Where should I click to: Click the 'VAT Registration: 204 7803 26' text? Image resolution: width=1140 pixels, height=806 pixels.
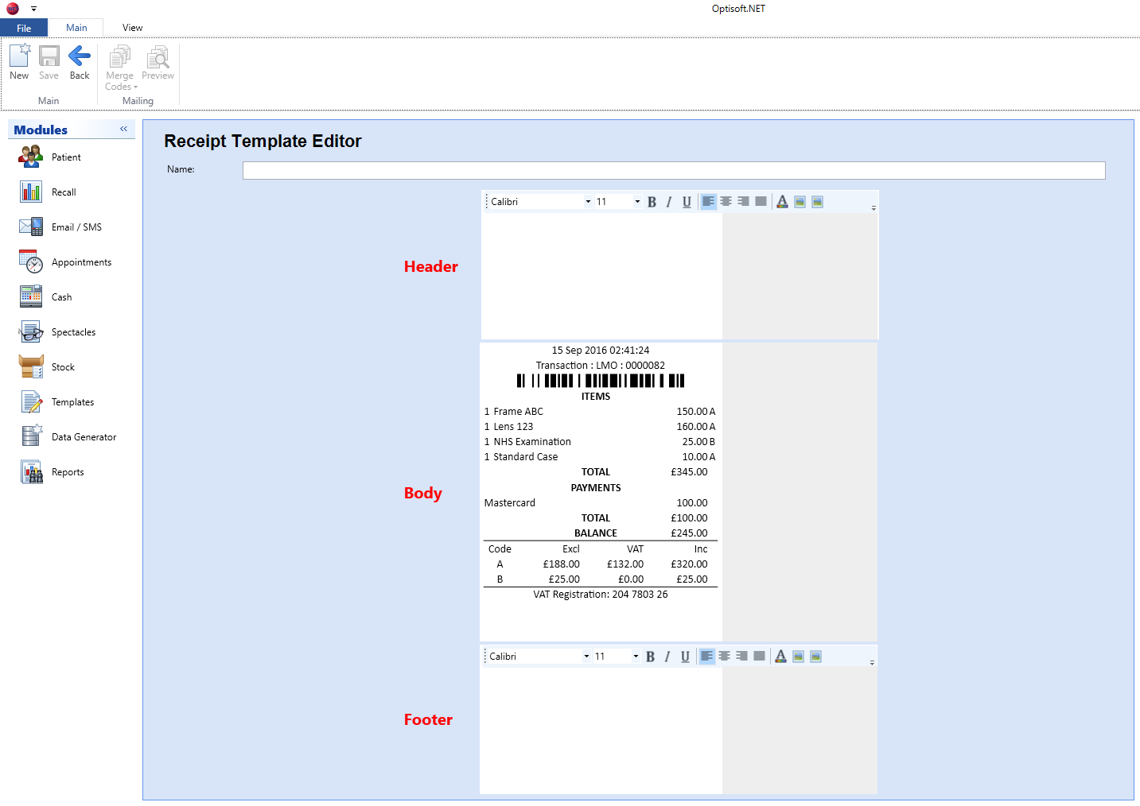(x=601, y=595)
